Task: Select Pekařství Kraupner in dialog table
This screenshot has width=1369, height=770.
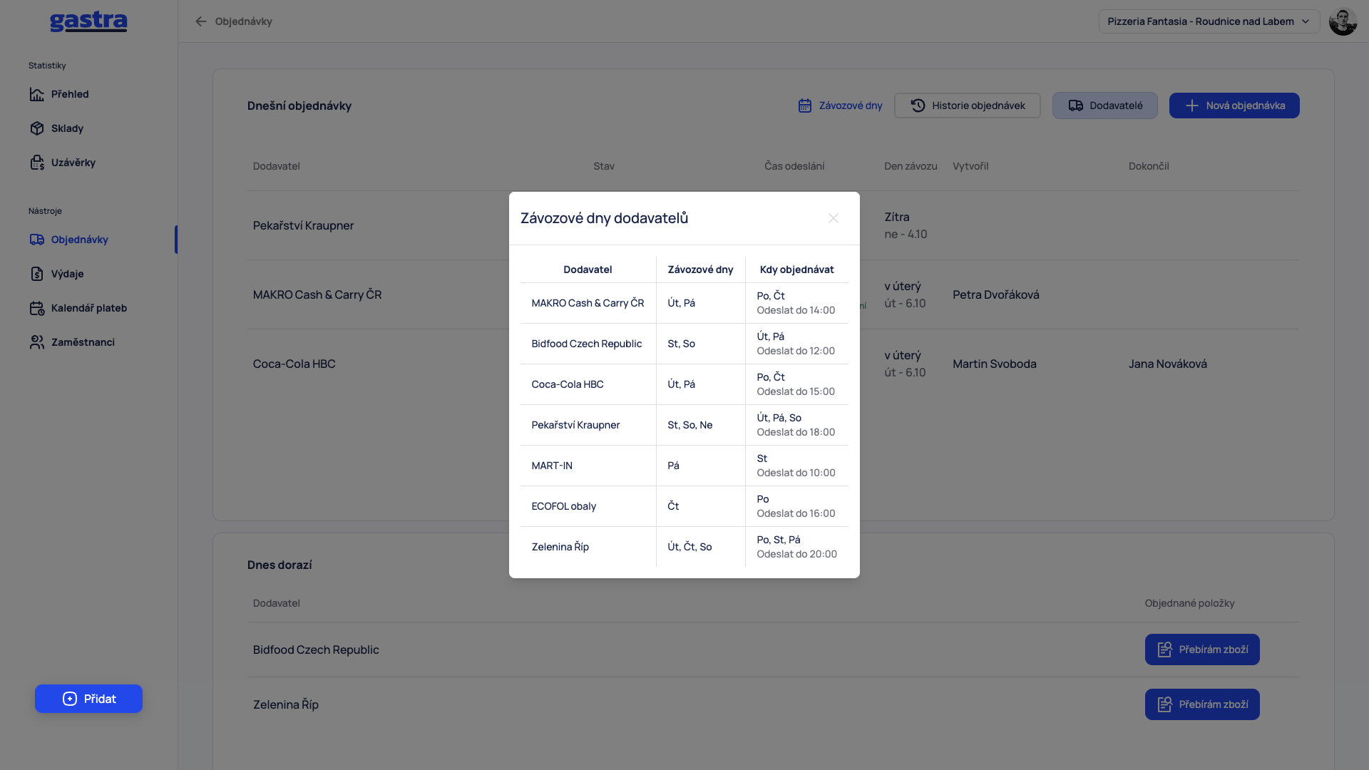Action: click(x=575, y=425)
